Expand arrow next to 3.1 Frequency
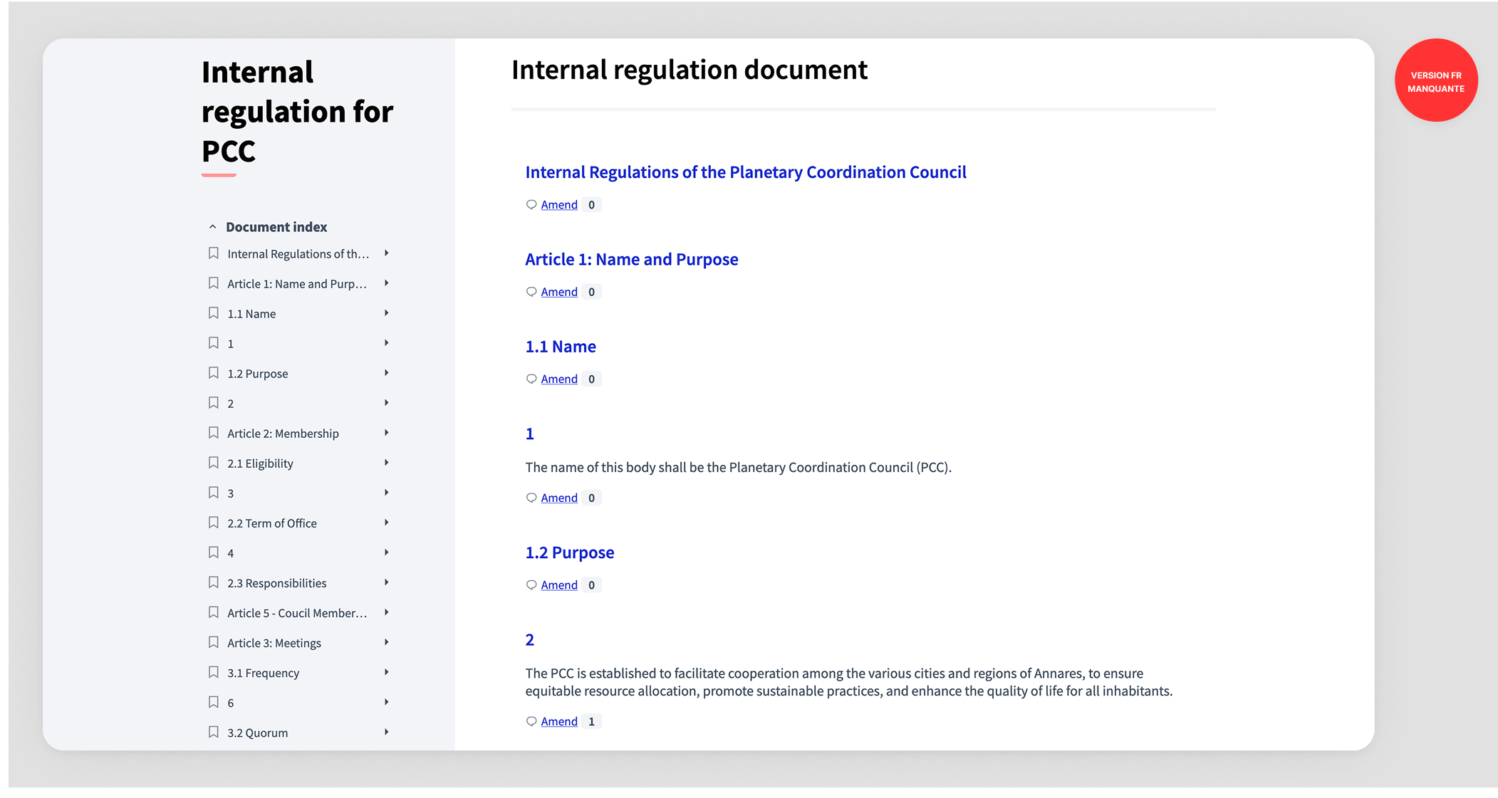 [x=387, y=672]
